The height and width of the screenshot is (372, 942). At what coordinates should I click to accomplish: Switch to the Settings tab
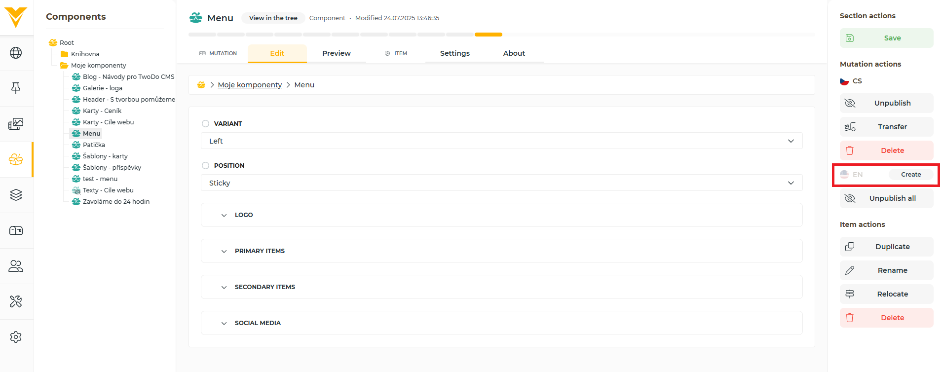pos(454,53)
